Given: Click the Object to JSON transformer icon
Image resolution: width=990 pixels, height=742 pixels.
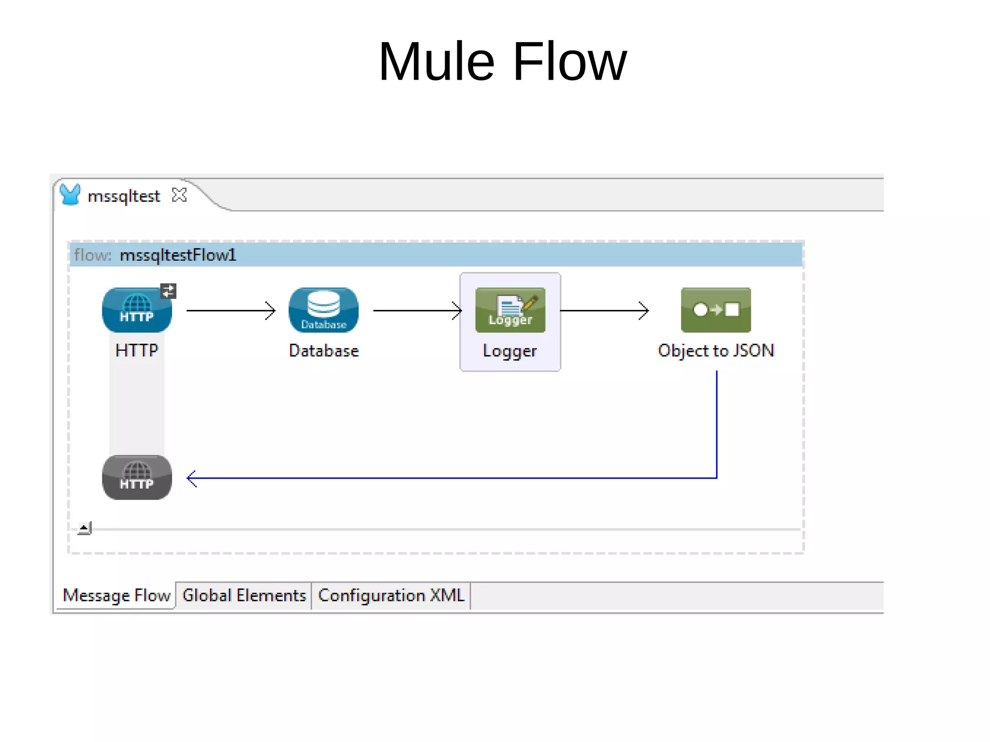Looking at the screenshot, I should click(x=716, y=310).
